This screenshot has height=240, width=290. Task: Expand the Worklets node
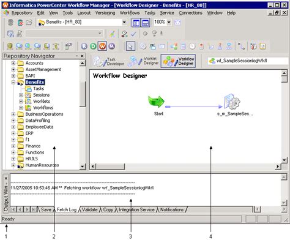click(x=21, y=102)
